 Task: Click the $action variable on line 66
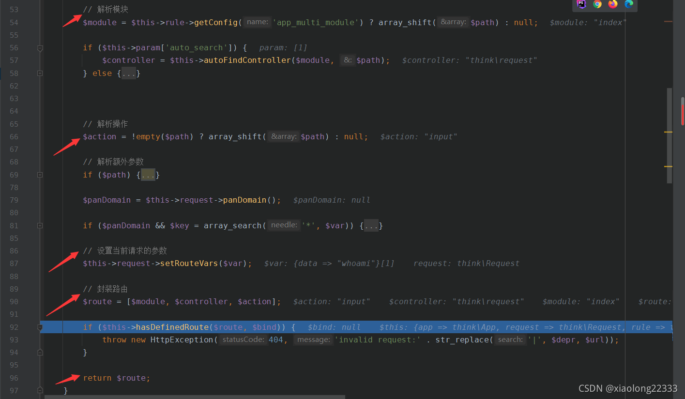click(x=100, y=137)
